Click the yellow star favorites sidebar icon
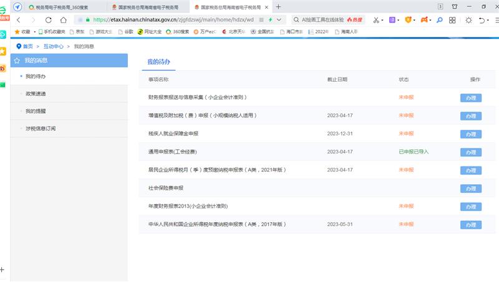499x282 pixels. click(x=4, y=51)
